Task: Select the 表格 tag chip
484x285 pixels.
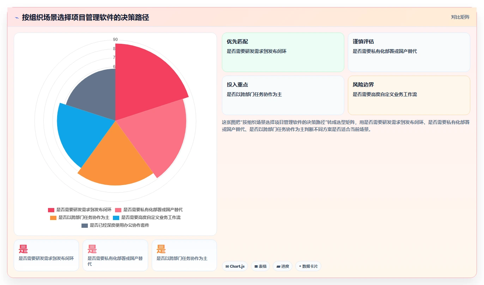Action: coord(260,266)
